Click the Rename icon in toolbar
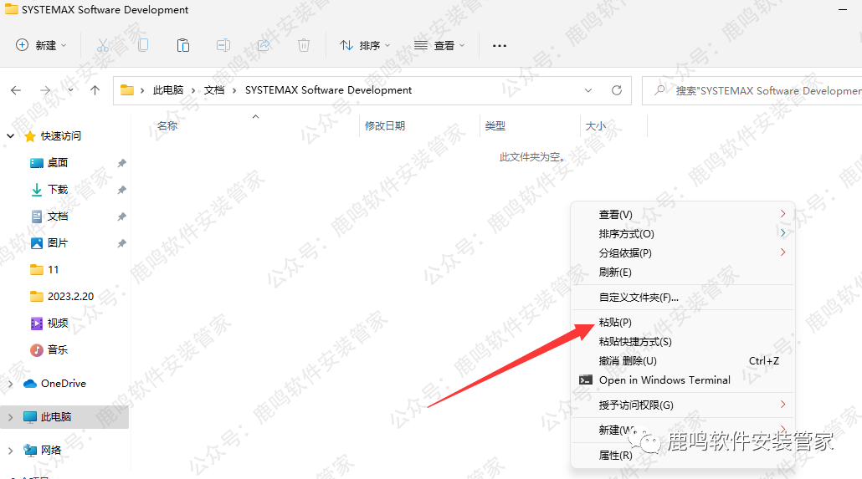This screenshot has height=479, width=862. (x=223, y=45)
